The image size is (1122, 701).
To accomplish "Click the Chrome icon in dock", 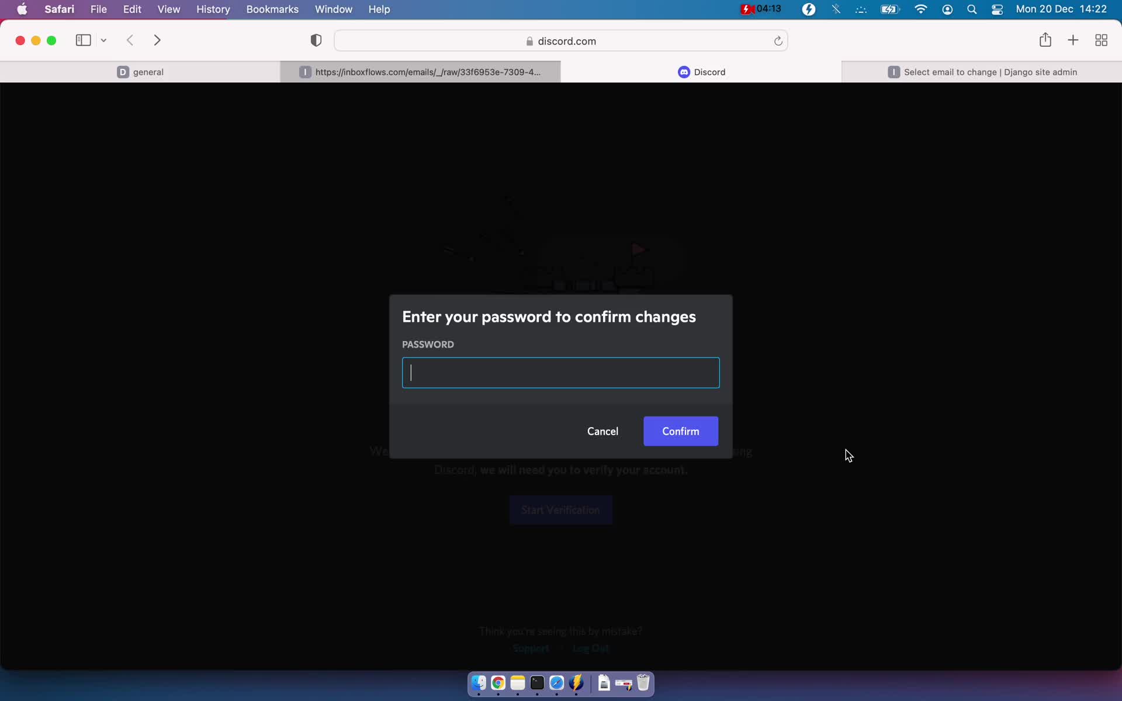I will point(497,682).
